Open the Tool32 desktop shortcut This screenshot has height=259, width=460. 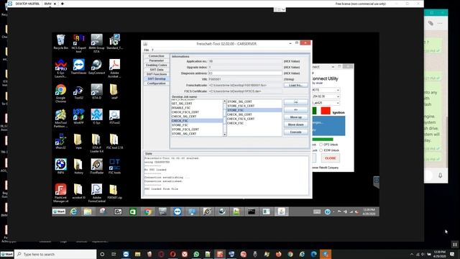[78, 91]
